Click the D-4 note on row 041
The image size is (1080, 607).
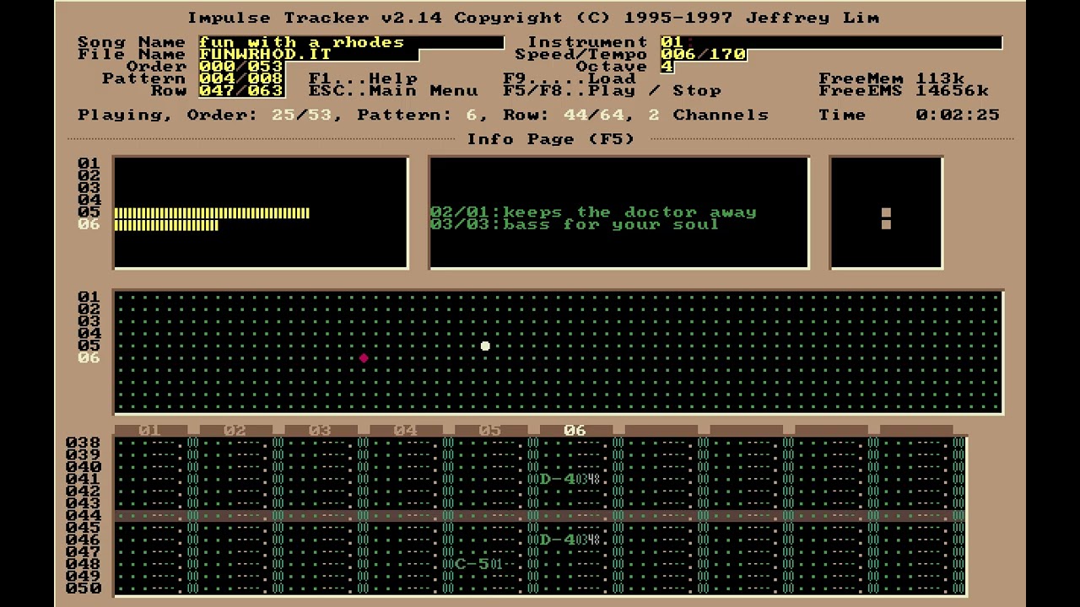(557, 479)
